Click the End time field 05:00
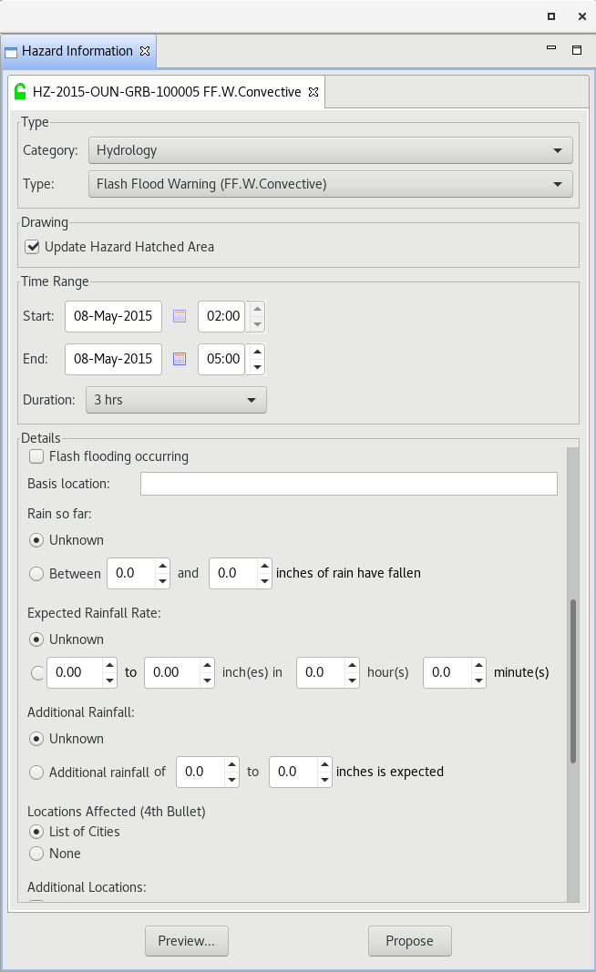The height and width of the screenshot is (972, 596). pos(222,359)
